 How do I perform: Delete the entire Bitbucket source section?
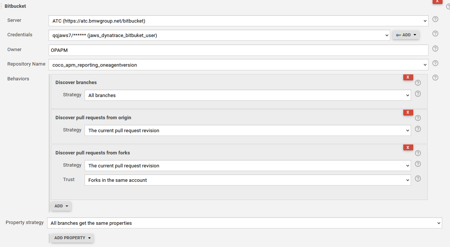point(437,2)
